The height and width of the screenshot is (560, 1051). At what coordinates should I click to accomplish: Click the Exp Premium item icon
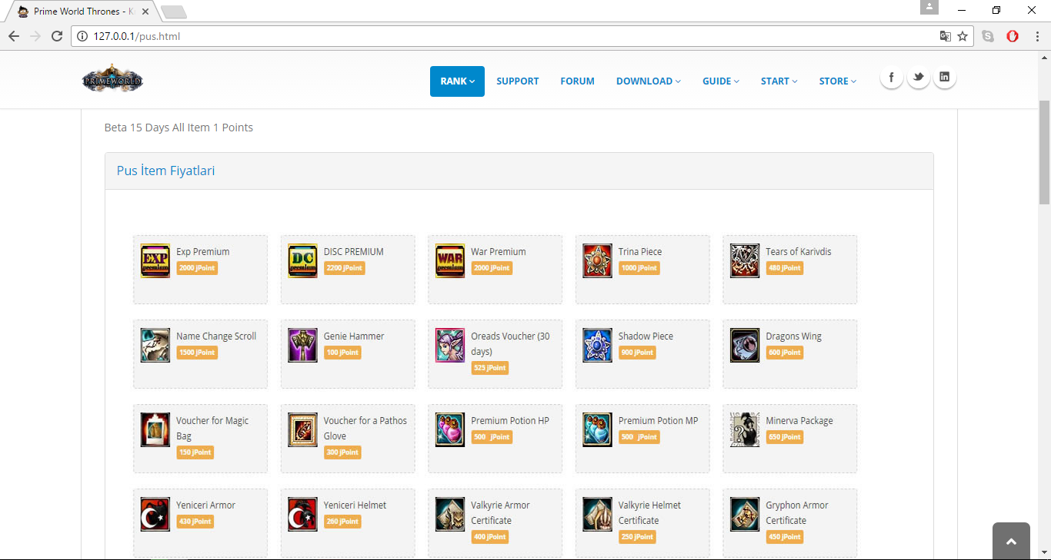[x=155, y=260]
